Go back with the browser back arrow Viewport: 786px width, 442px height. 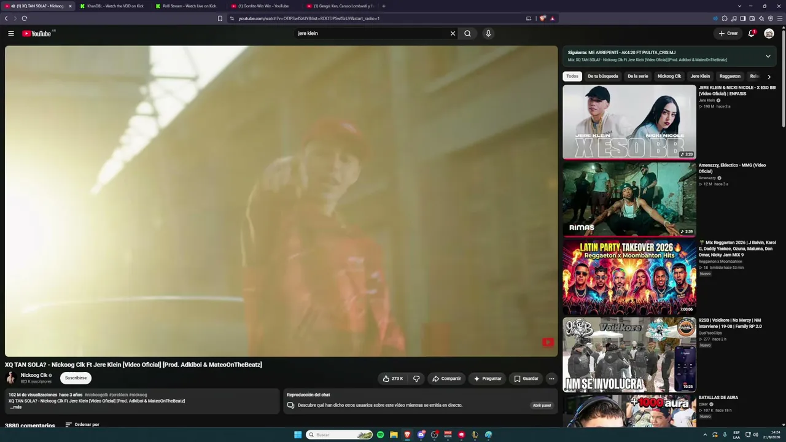pyautogui.click(x=6, y=18)
